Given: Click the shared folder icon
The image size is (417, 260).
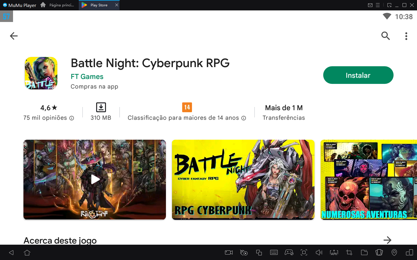Looking at the screenshot, I should (x=364, y=252).
